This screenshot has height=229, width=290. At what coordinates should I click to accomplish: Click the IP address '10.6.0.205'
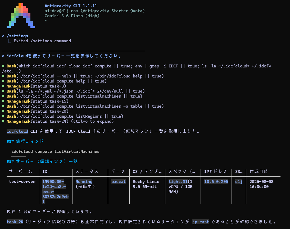pyautogui.click(x=216, y=181)
